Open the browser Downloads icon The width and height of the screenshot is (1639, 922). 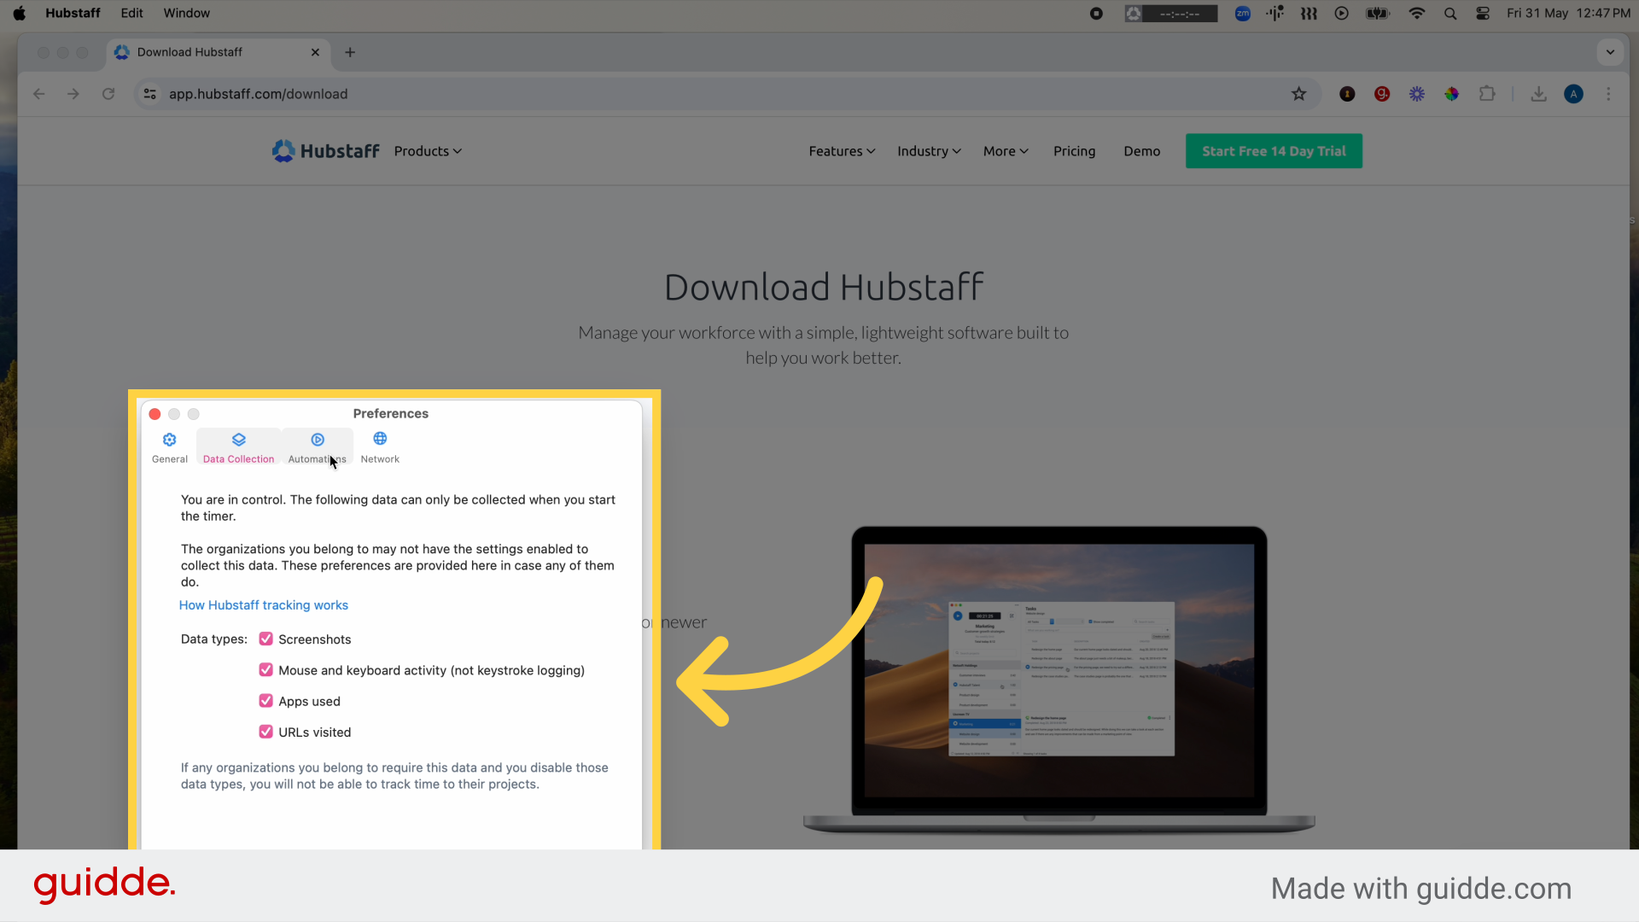coord(1538,94)
